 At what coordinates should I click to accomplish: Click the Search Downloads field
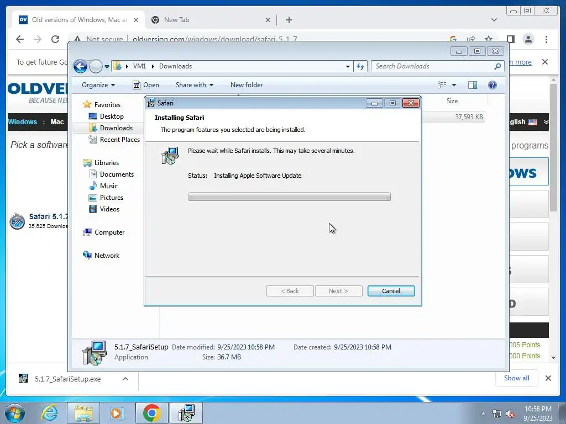point(438,66)
